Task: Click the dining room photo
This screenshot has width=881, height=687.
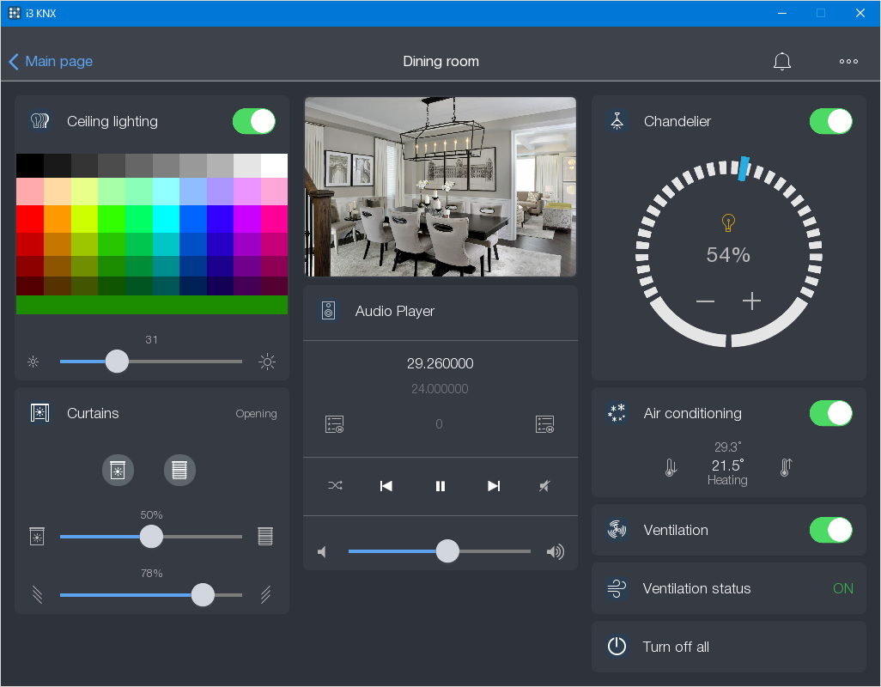Action: pos(440,186)
